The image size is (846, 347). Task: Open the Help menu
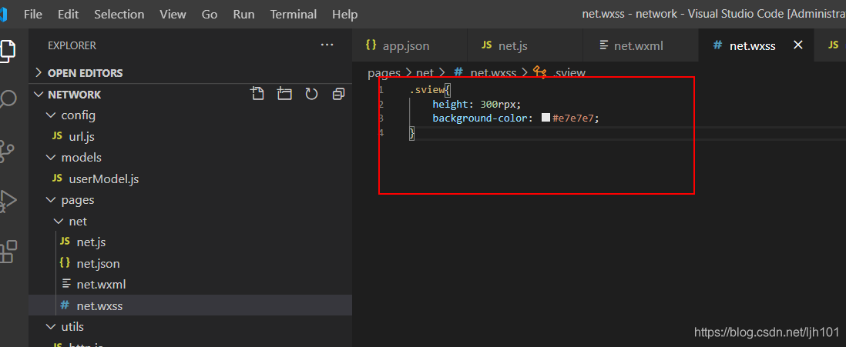click(344, 15)
